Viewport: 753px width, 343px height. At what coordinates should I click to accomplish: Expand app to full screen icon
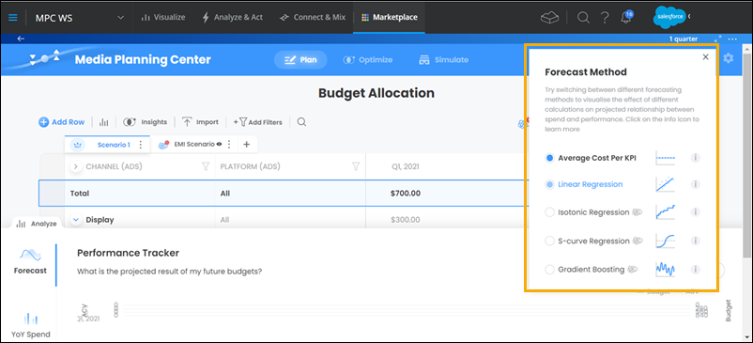point(718,39)
